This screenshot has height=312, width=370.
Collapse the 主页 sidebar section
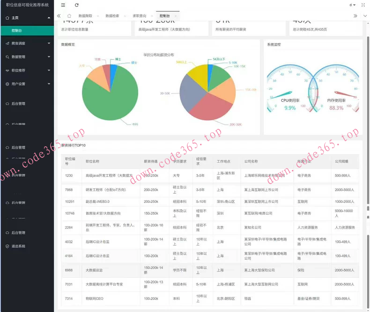pos(49,18)
